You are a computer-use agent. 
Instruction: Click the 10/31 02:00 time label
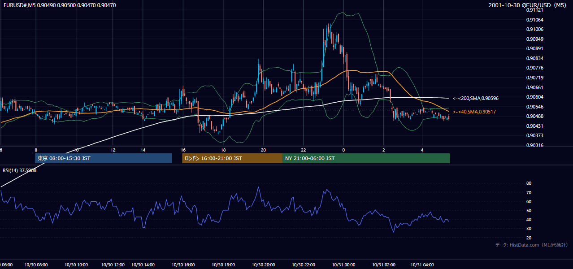pyautogui.click(x=384, y=265)
